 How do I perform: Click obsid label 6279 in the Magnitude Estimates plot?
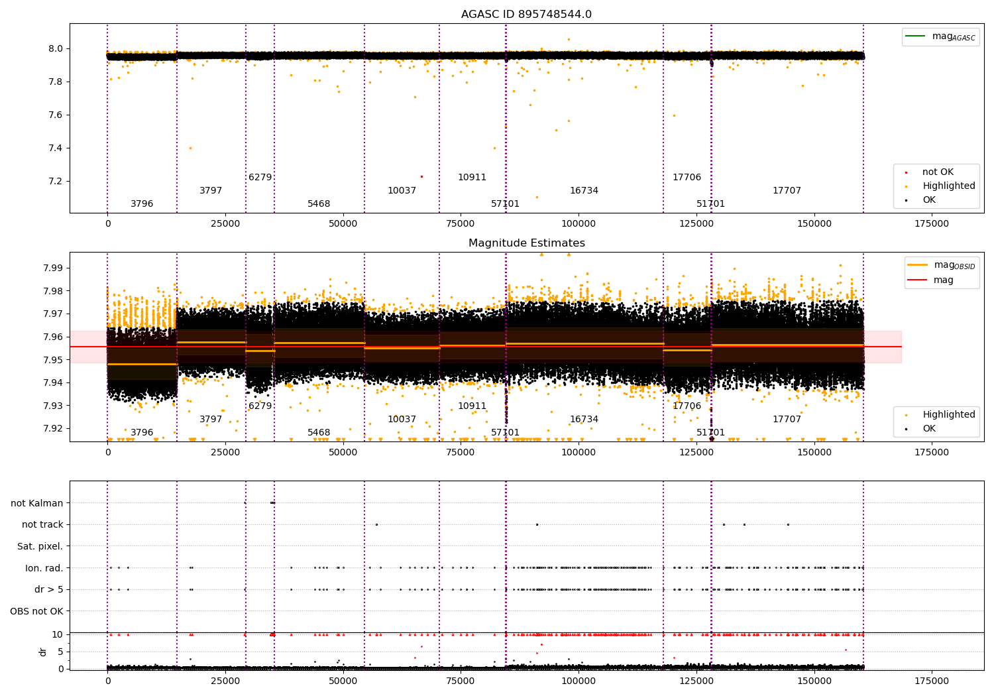(260, 406)
